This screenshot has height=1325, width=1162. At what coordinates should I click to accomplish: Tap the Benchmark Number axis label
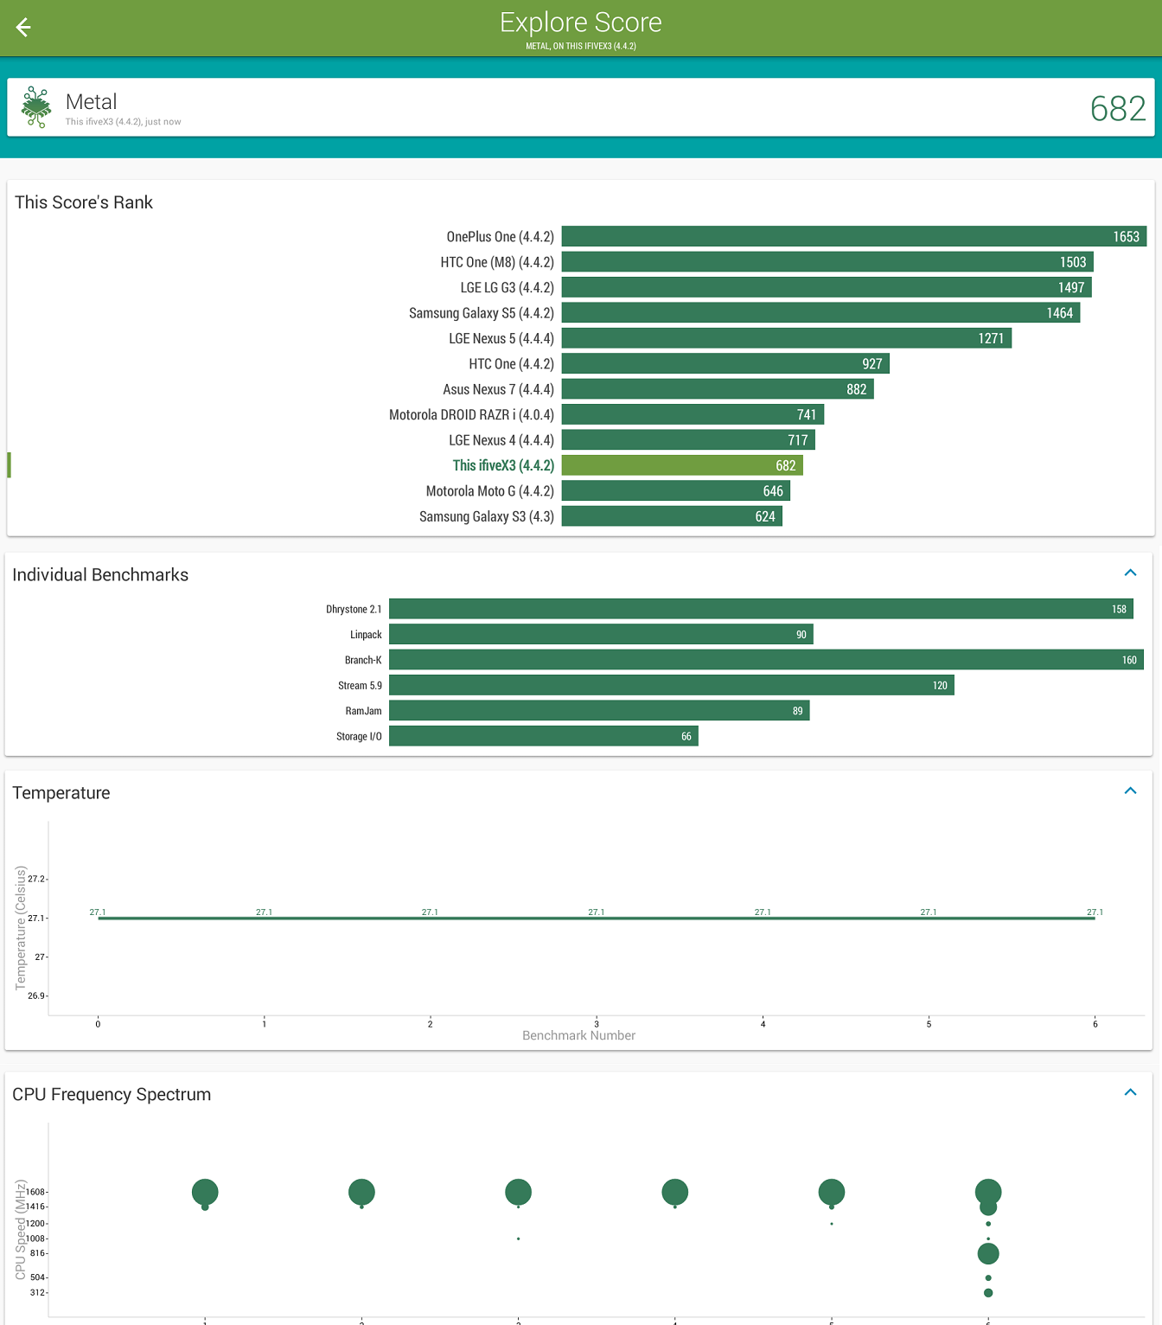click(579, 1035)
